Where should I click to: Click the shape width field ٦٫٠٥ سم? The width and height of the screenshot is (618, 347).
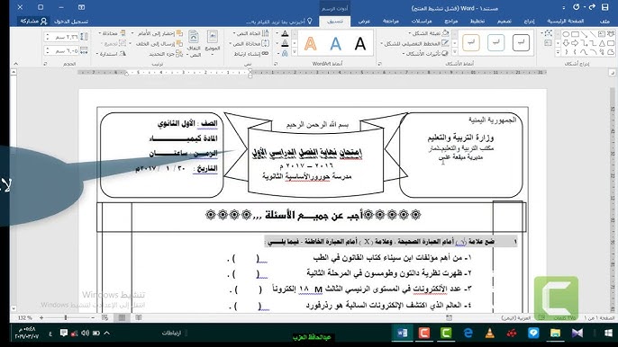[62, 50]
